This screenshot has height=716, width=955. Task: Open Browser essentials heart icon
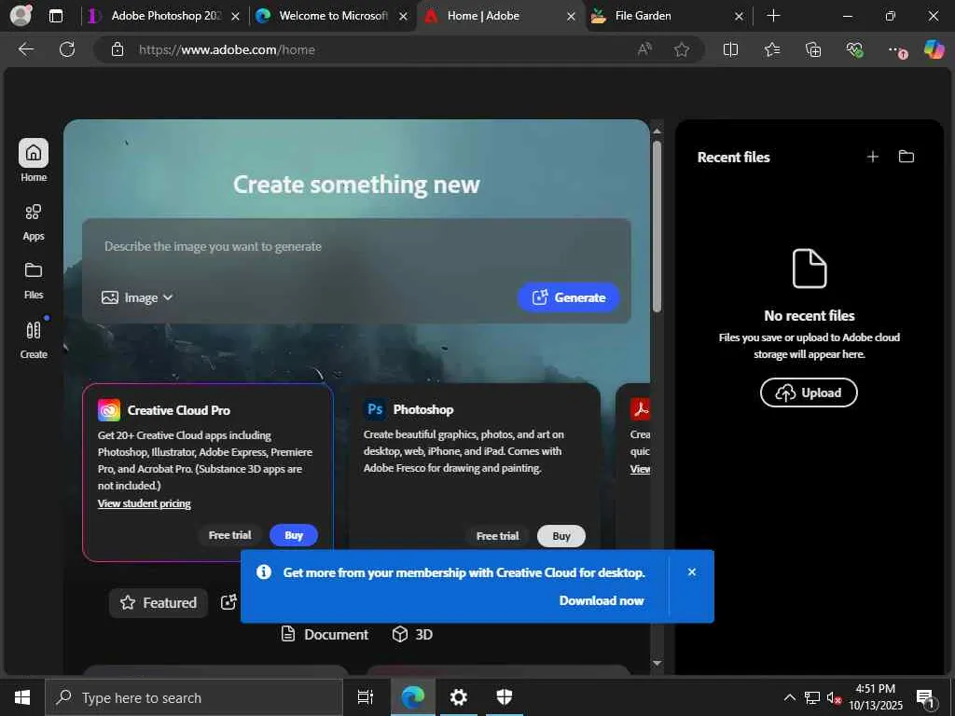854,49
